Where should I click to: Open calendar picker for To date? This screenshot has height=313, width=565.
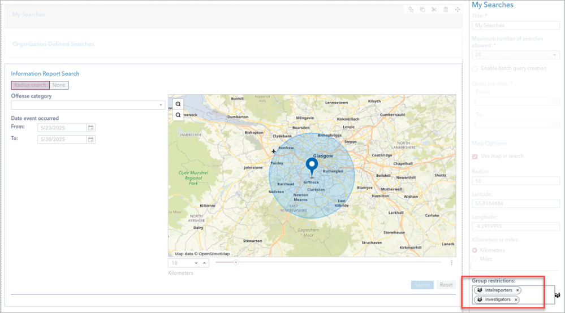90,140
